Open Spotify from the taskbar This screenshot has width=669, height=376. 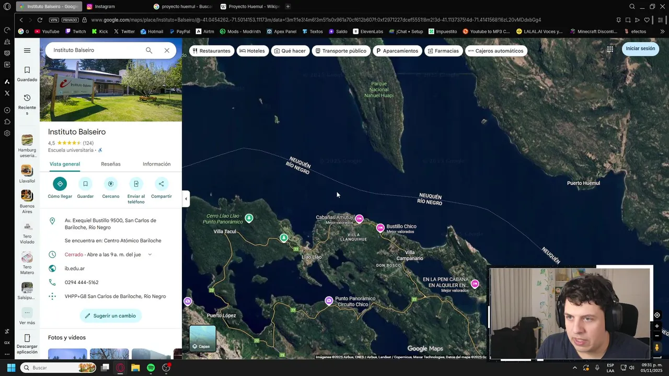point(151,368)
